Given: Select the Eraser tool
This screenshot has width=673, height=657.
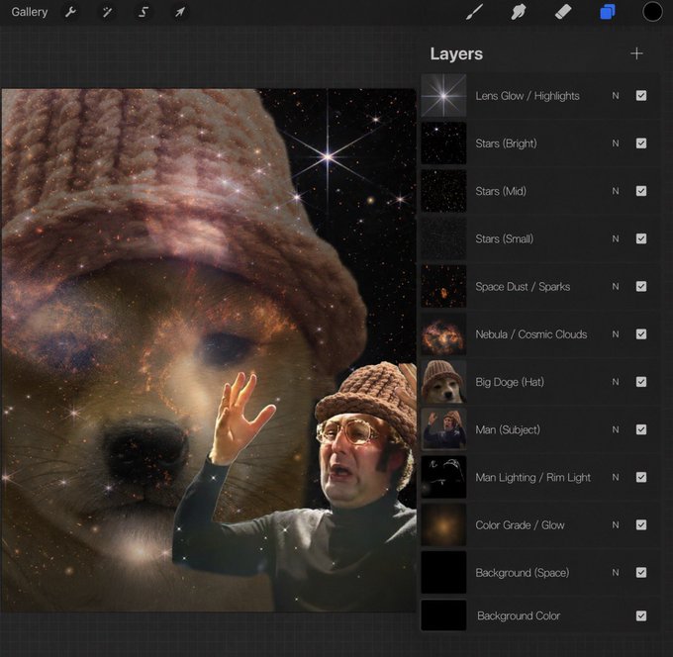Looking at the screenshot, I should (x=563, y=12).
